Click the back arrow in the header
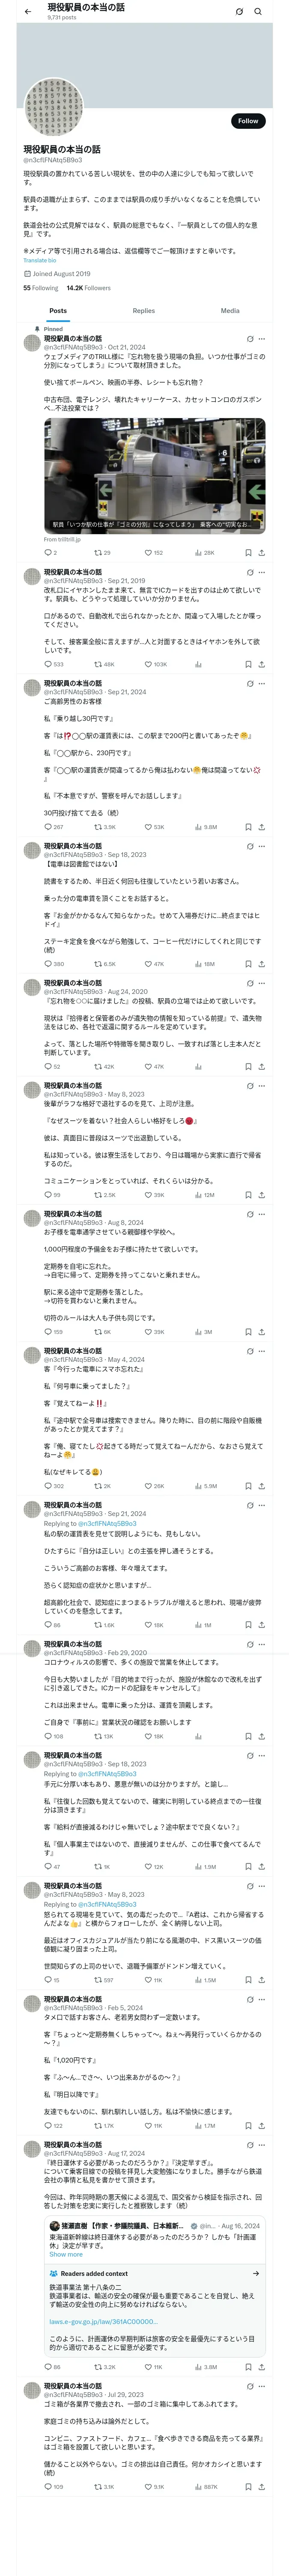Viewport: 289px width, 2576px height. 28,11
